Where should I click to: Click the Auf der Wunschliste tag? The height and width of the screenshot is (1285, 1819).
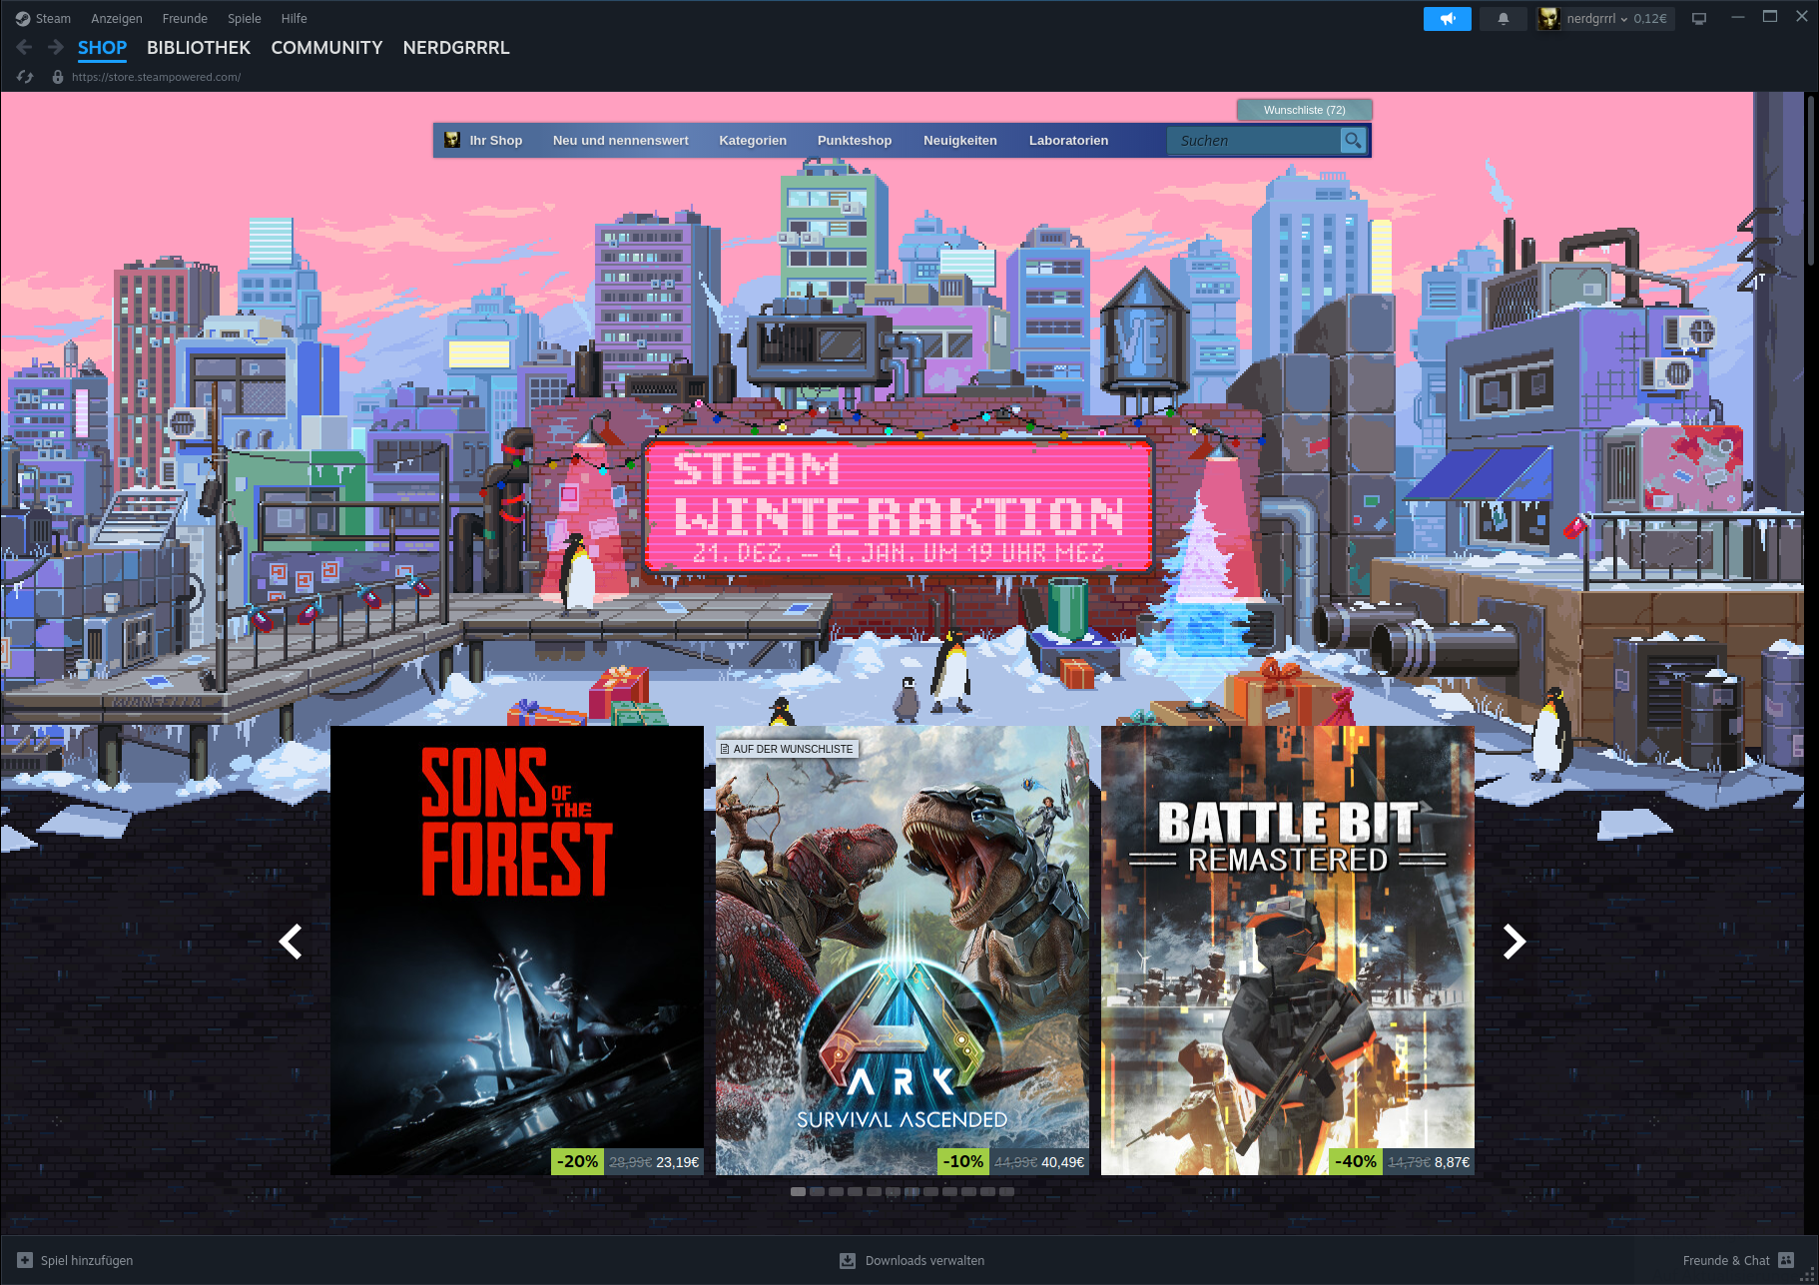[788, 749]
